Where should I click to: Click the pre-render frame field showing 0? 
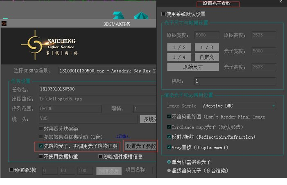click(x=50, y=171)
